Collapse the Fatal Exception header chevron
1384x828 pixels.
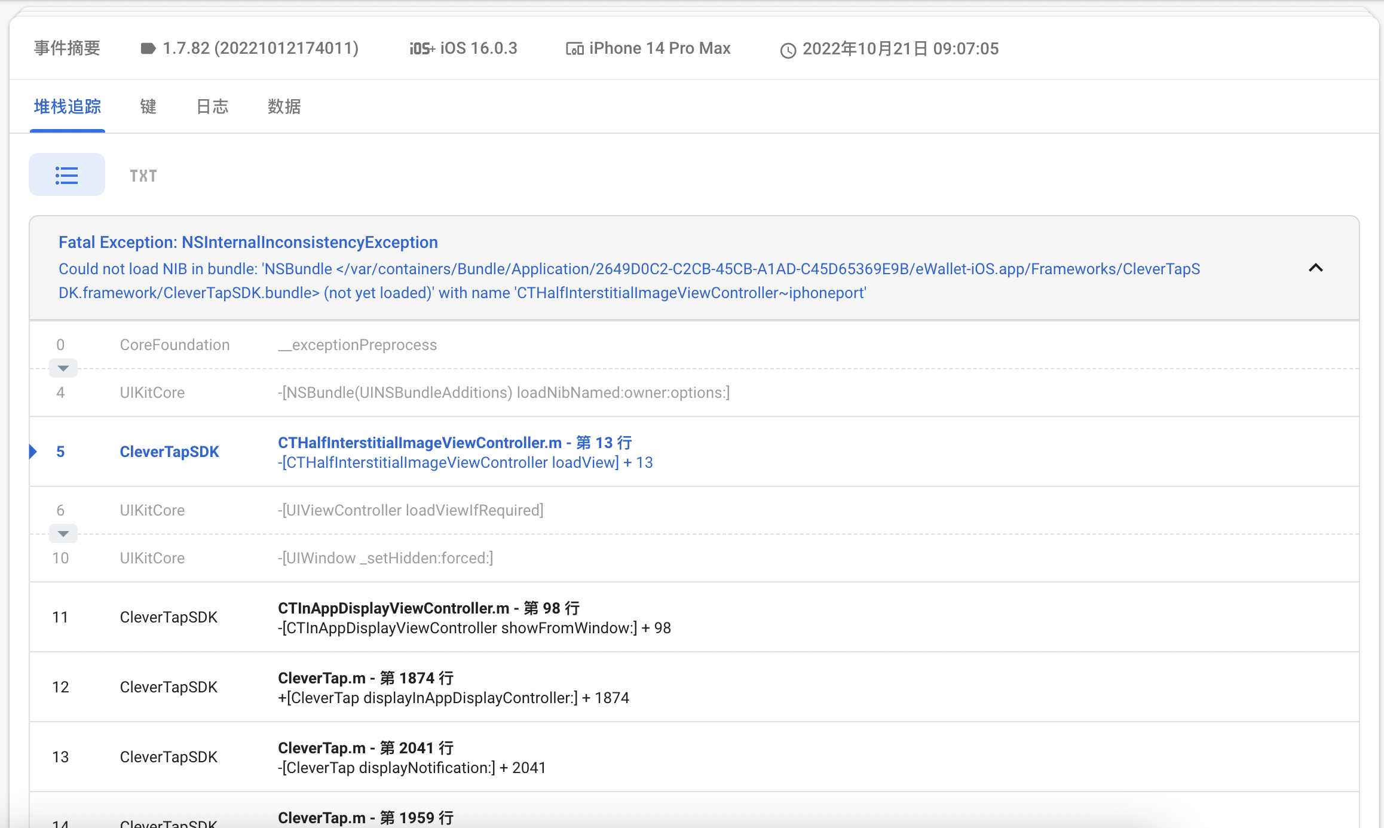point(1315,268)
